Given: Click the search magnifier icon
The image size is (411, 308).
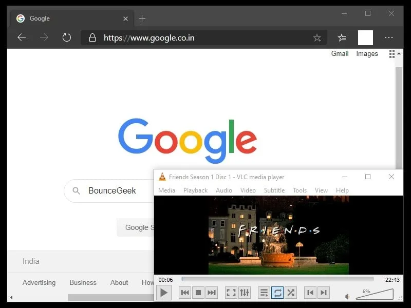Looking at the screenshot, I should (76, 190).
